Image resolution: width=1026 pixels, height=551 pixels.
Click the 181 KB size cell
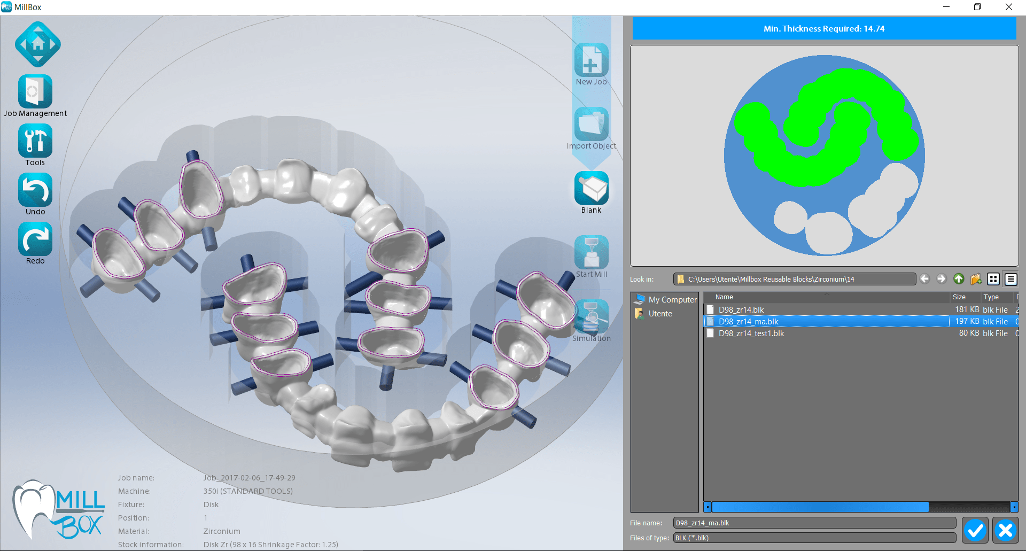click(x=967, y=309)
